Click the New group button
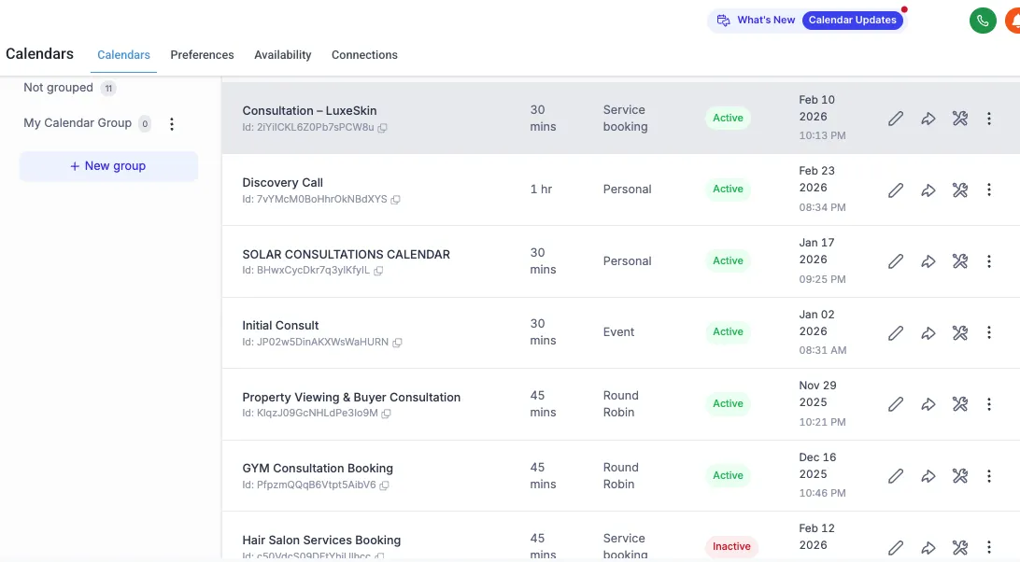The width and height of the screenshot is (1020, 562). (x=108, y=166)
